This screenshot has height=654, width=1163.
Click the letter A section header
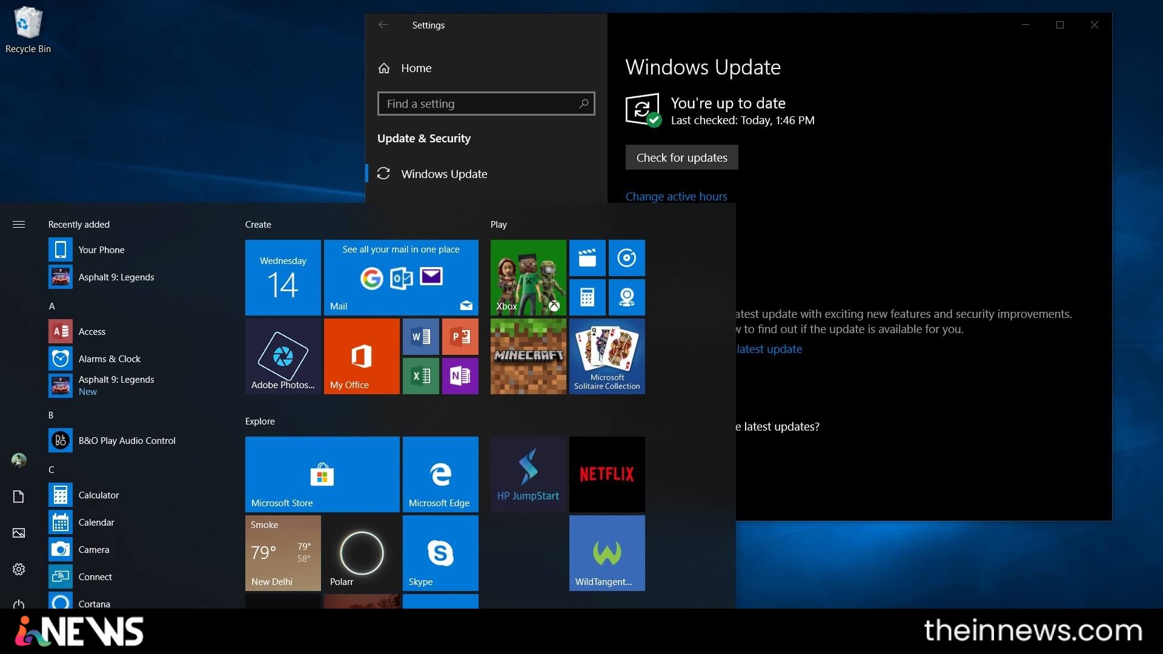[52, 306]
